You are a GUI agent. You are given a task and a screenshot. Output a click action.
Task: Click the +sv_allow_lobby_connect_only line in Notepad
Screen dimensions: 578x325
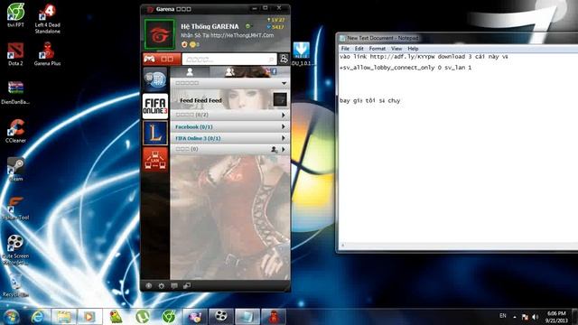pyautogui.click(x=406, y=68)
